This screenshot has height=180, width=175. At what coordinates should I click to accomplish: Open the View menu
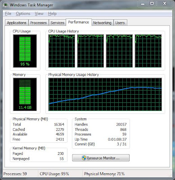point(39,13)
